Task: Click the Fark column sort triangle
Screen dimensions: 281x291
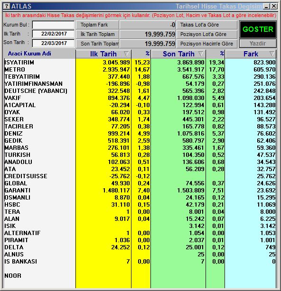Action: [272, 54]
